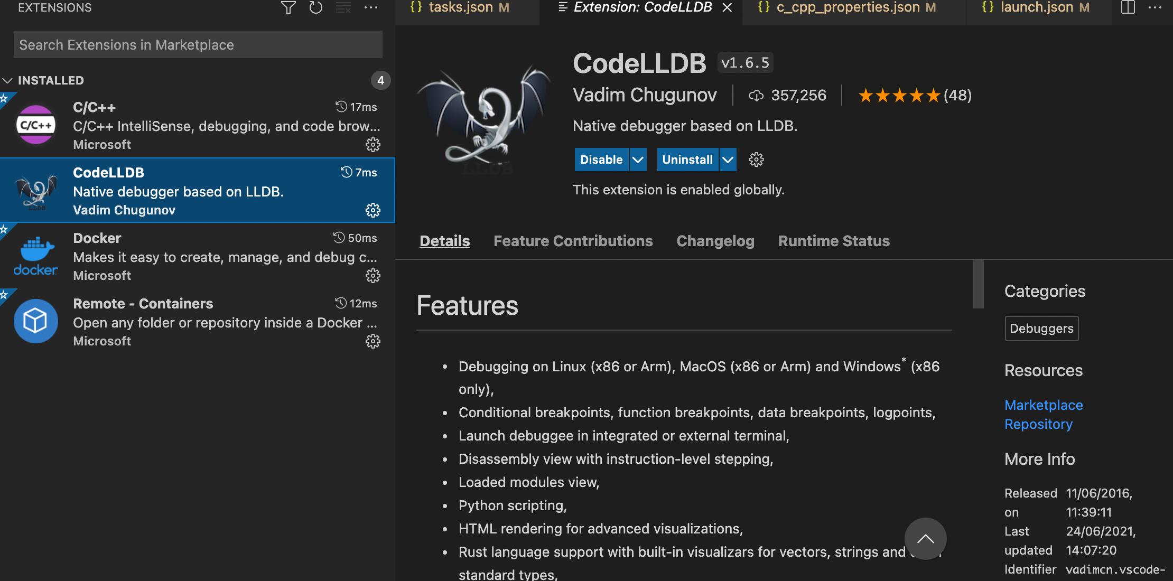Click the Search Extensions in Marketplace field

point(198,45)
